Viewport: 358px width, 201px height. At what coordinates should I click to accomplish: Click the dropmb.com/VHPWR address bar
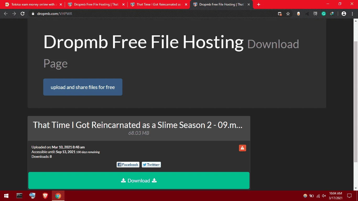pos(152,14)
